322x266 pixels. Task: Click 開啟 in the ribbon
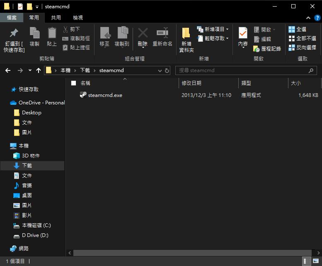point(264,29)
